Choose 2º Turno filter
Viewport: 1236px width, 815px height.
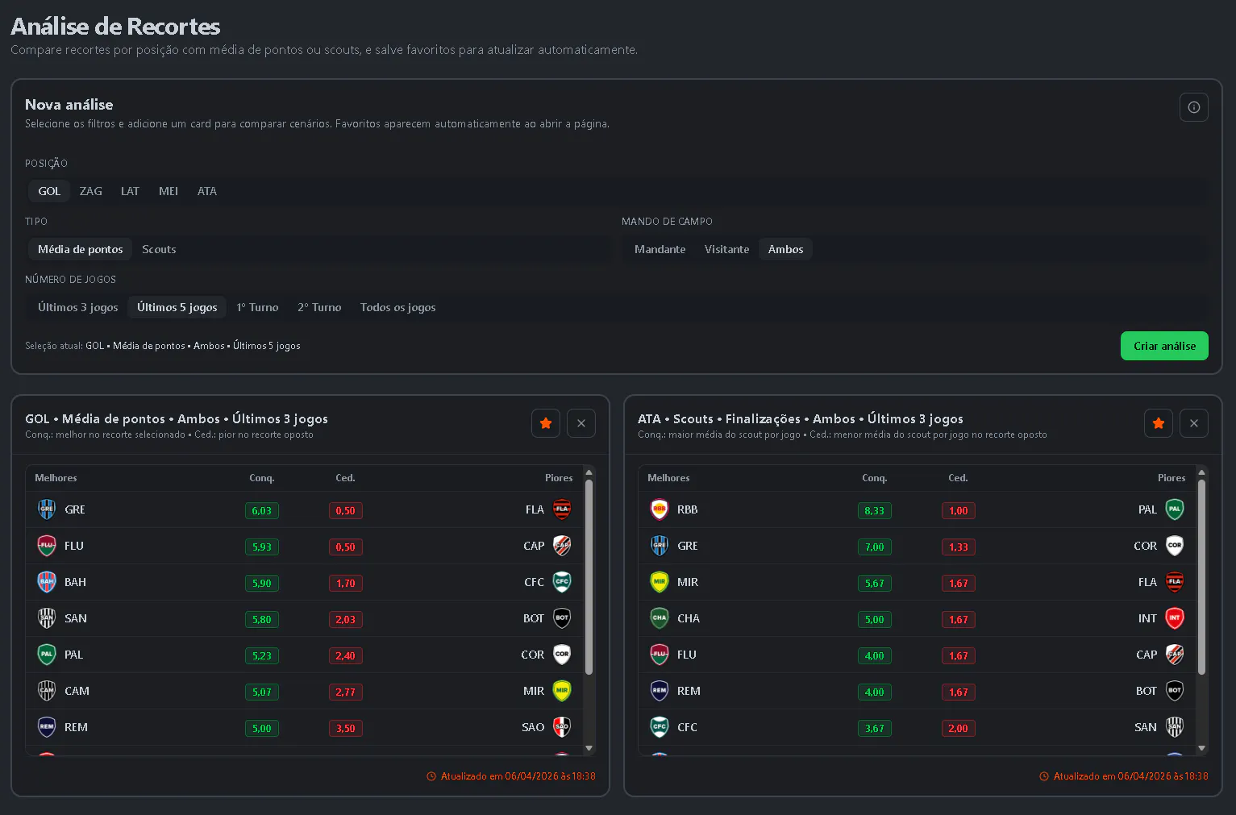pos(319,307)
